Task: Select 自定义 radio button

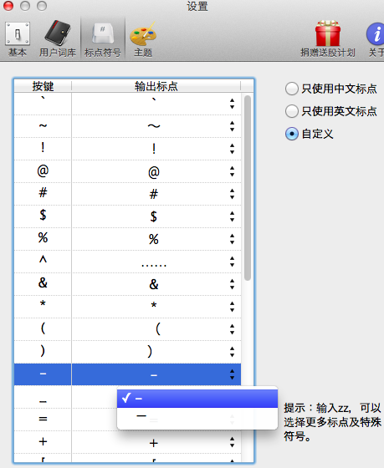Action: pyautogui.click(x=292, y=134)
